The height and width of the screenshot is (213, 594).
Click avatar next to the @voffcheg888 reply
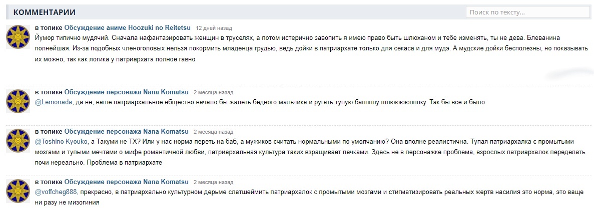pos(18,191)
